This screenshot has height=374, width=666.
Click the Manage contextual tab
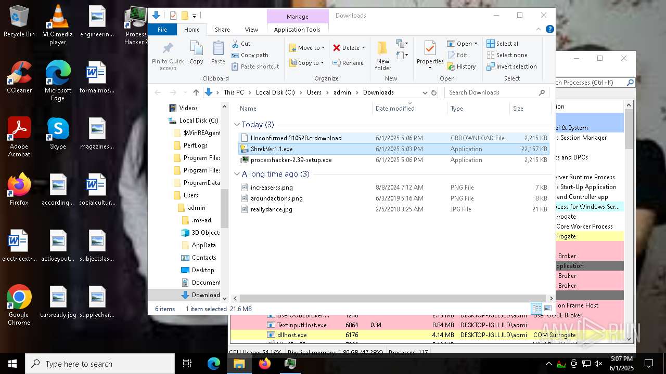point(298,17)
